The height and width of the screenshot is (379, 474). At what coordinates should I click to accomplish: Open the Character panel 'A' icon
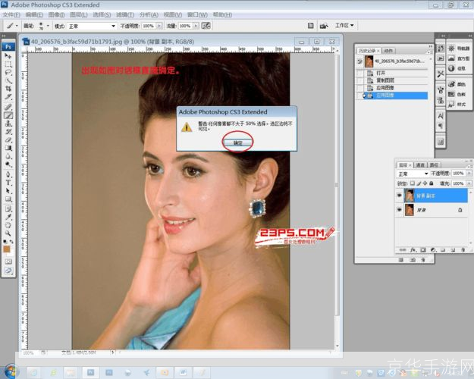pyautogui.click(x=441, y=116)
